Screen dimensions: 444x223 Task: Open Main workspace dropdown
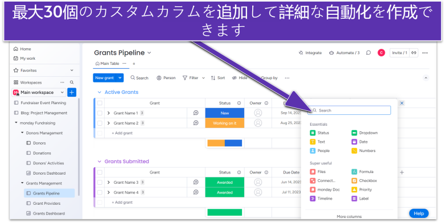click(x=39, y=92)
